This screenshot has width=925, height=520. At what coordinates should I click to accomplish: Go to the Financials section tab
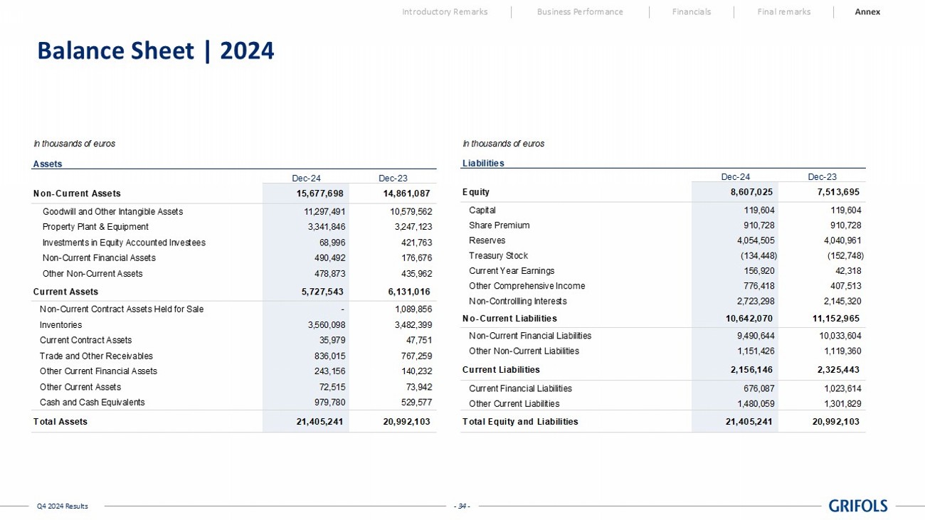pyautogui.click(x=691, y=11)
